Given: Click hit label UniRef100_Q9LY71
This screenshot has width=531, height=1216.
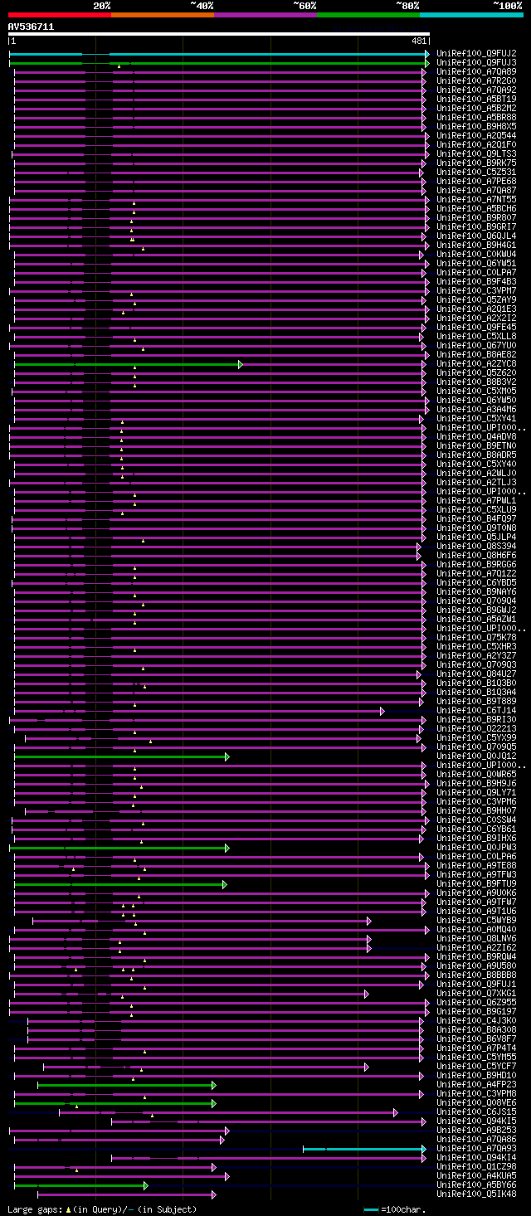Looking at the screenshot, I should 477,792.
